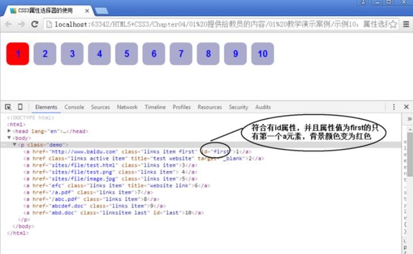
Task: Switch to the Elements tab
Action: [46, 107]
